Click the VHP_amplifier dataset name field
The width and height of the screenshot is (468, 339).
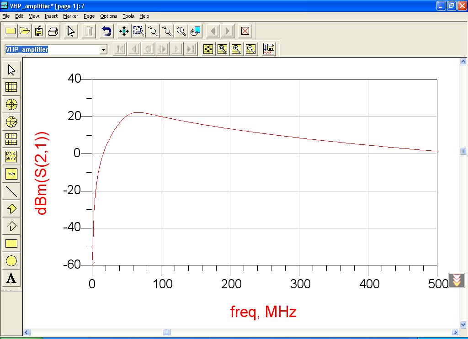click(x=52, y=49)
